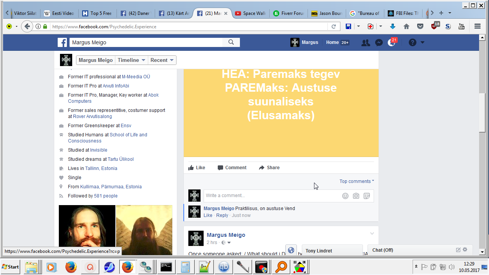Open the dropdown arrow beside the red cross icon
The width and height of the screenshot is (489, 275).
tap(381, 26)
